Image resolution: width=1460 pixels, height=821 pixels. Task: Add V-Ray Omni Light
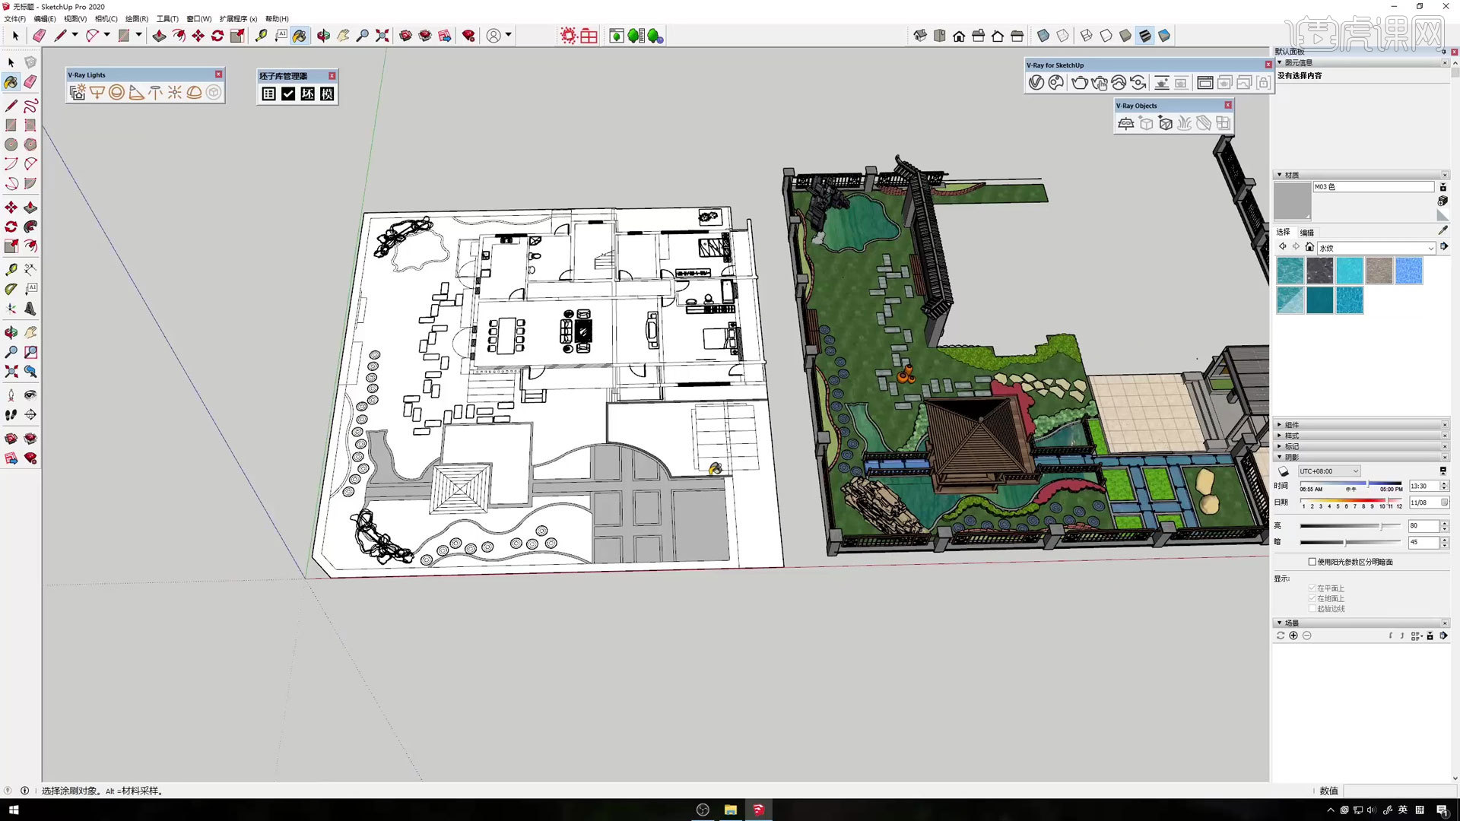pyautogui.click(x=175, y=93)
